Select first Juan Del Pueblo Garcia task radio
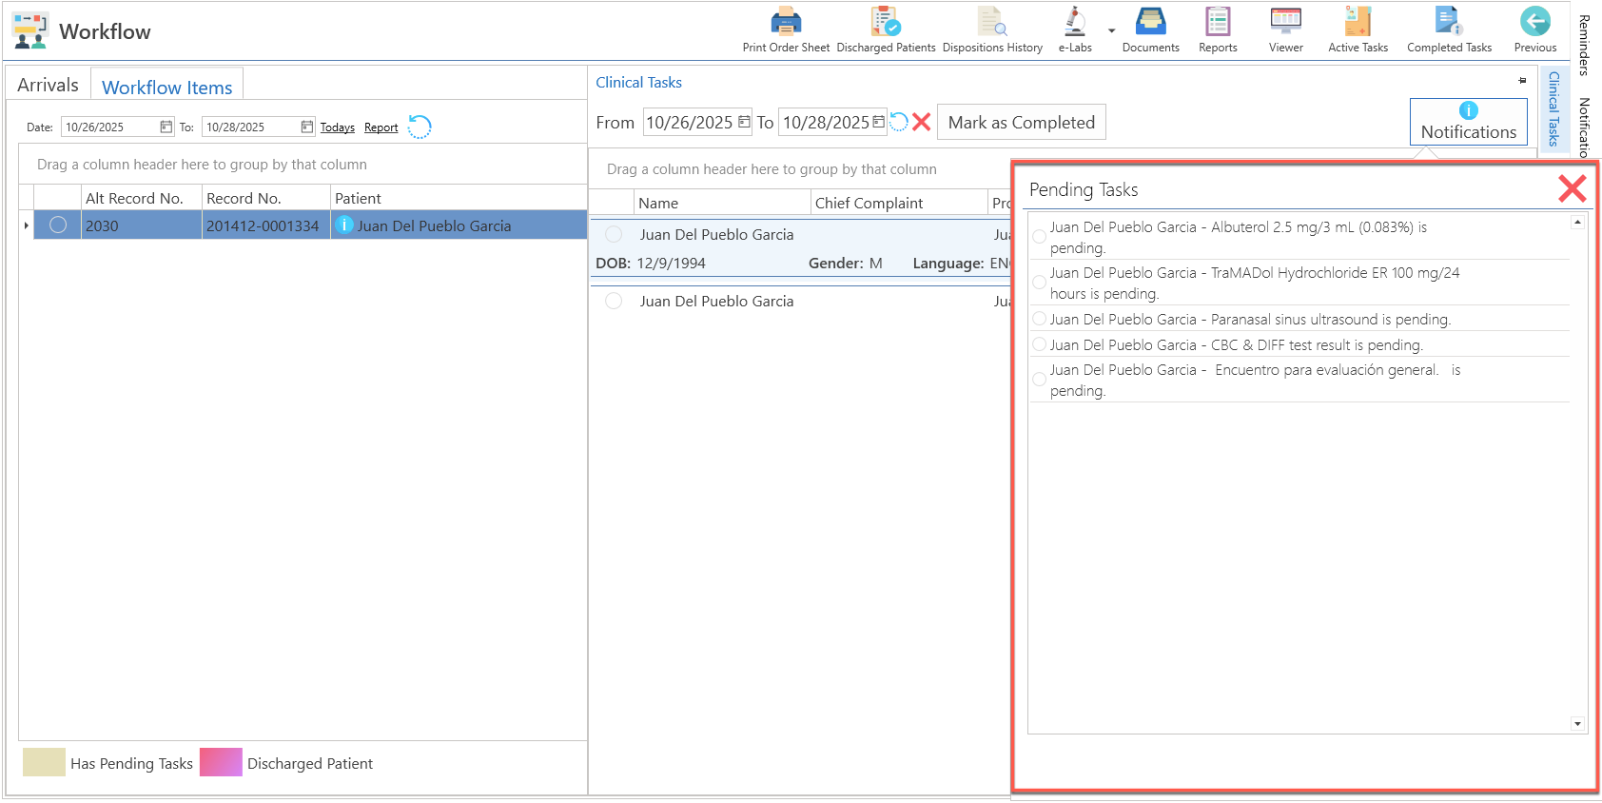 click(614, 234)
